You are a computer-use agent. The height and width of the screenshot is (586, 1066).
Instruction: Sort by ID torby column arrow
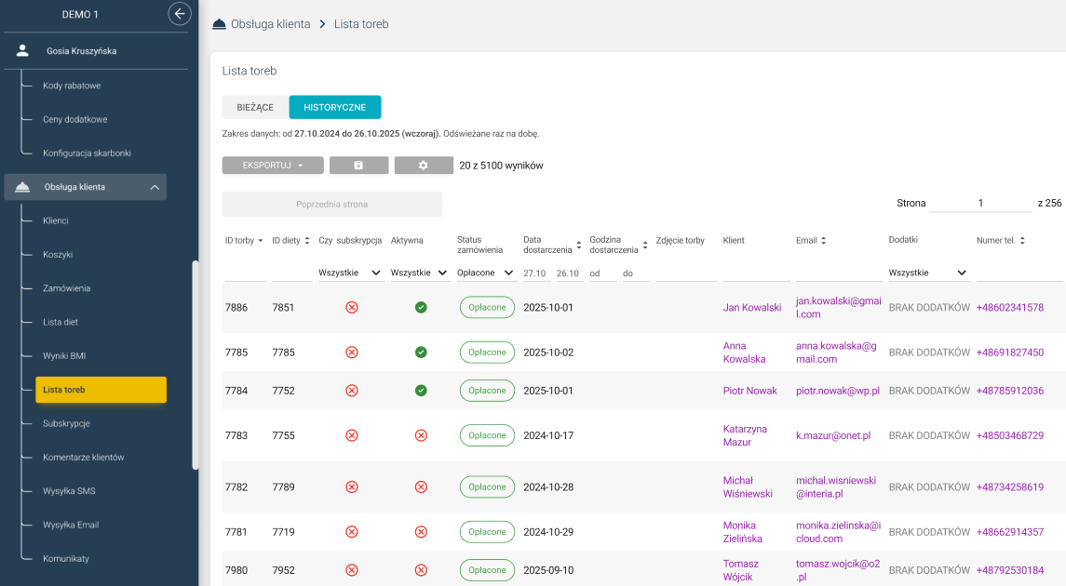(x=261, y=241)
